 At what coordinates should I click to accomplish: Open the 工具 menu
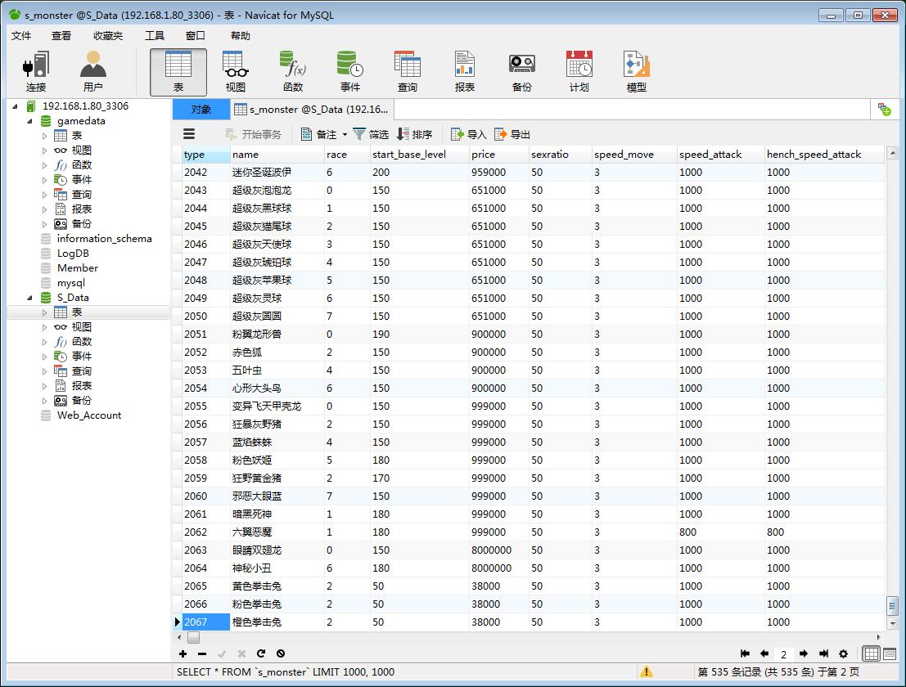click(155, 36)
